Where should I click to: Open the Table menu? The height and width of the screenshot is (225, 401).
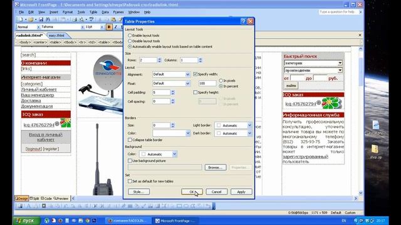[x=93, y=12]
